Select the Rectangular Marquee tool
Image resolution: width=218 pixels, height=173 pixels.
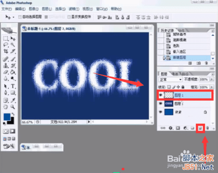coord(6,38)
